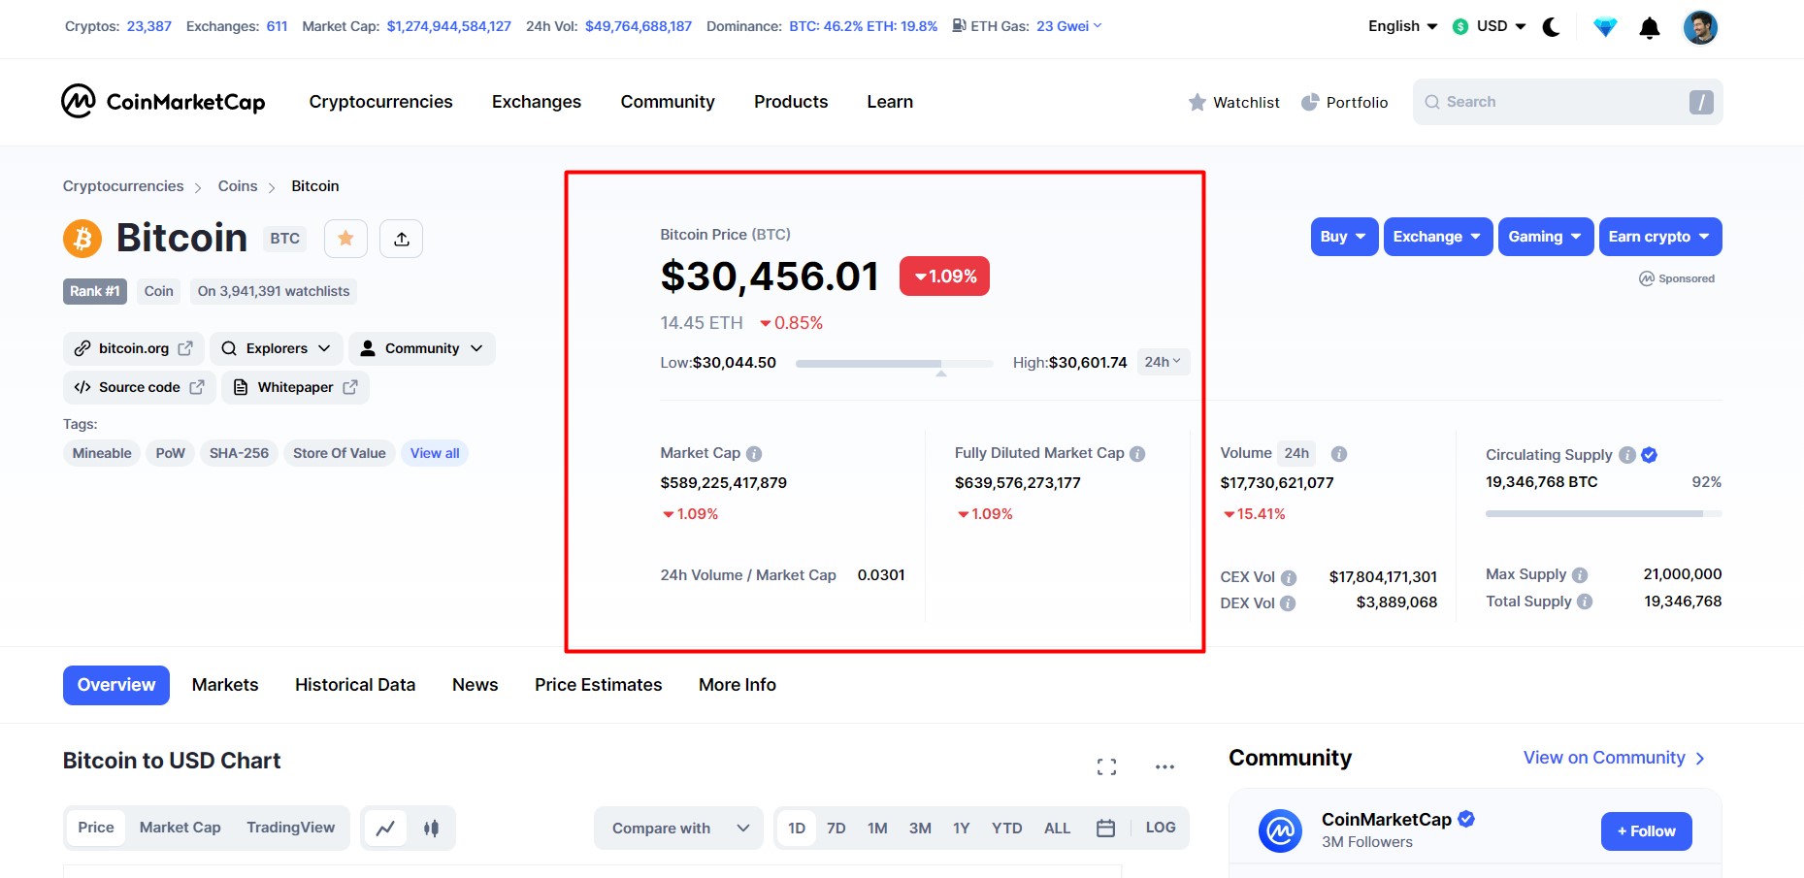Click the CoinMarketCap logo
The height and width of the screenshot is (878, 1804).
pyautogui.click(x=163, y=101)
